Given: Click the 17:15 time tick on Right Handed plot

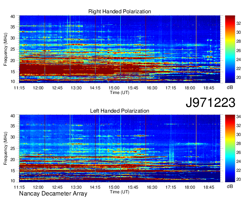Looking at the screenshot, I should 171,88.
